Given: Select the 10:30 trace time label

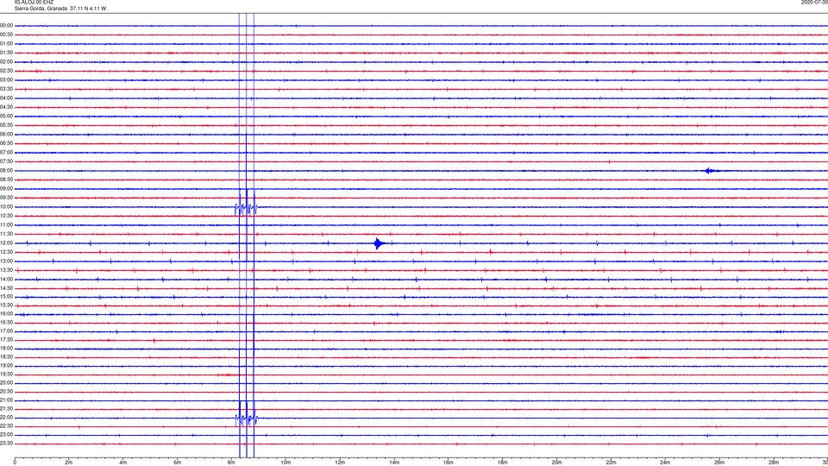Looking at the screenshot, I should click(6, 216).
